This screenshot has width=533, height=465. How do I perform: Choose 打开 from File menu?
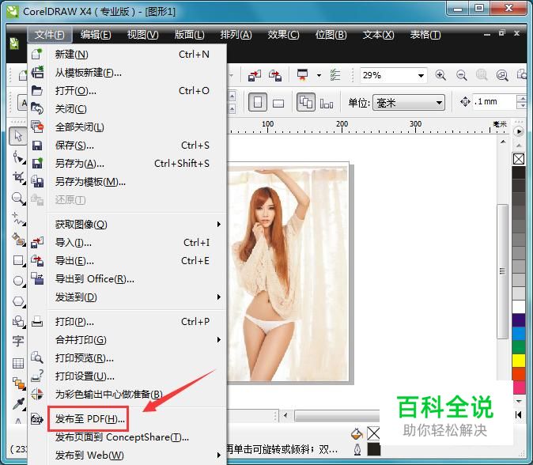[127, 91]
